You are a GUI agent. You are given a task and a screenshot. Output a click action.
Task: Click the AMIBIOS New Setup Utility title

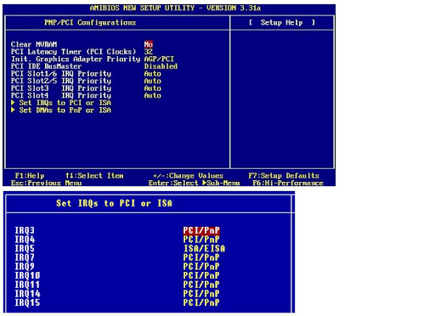click(175, 8)
